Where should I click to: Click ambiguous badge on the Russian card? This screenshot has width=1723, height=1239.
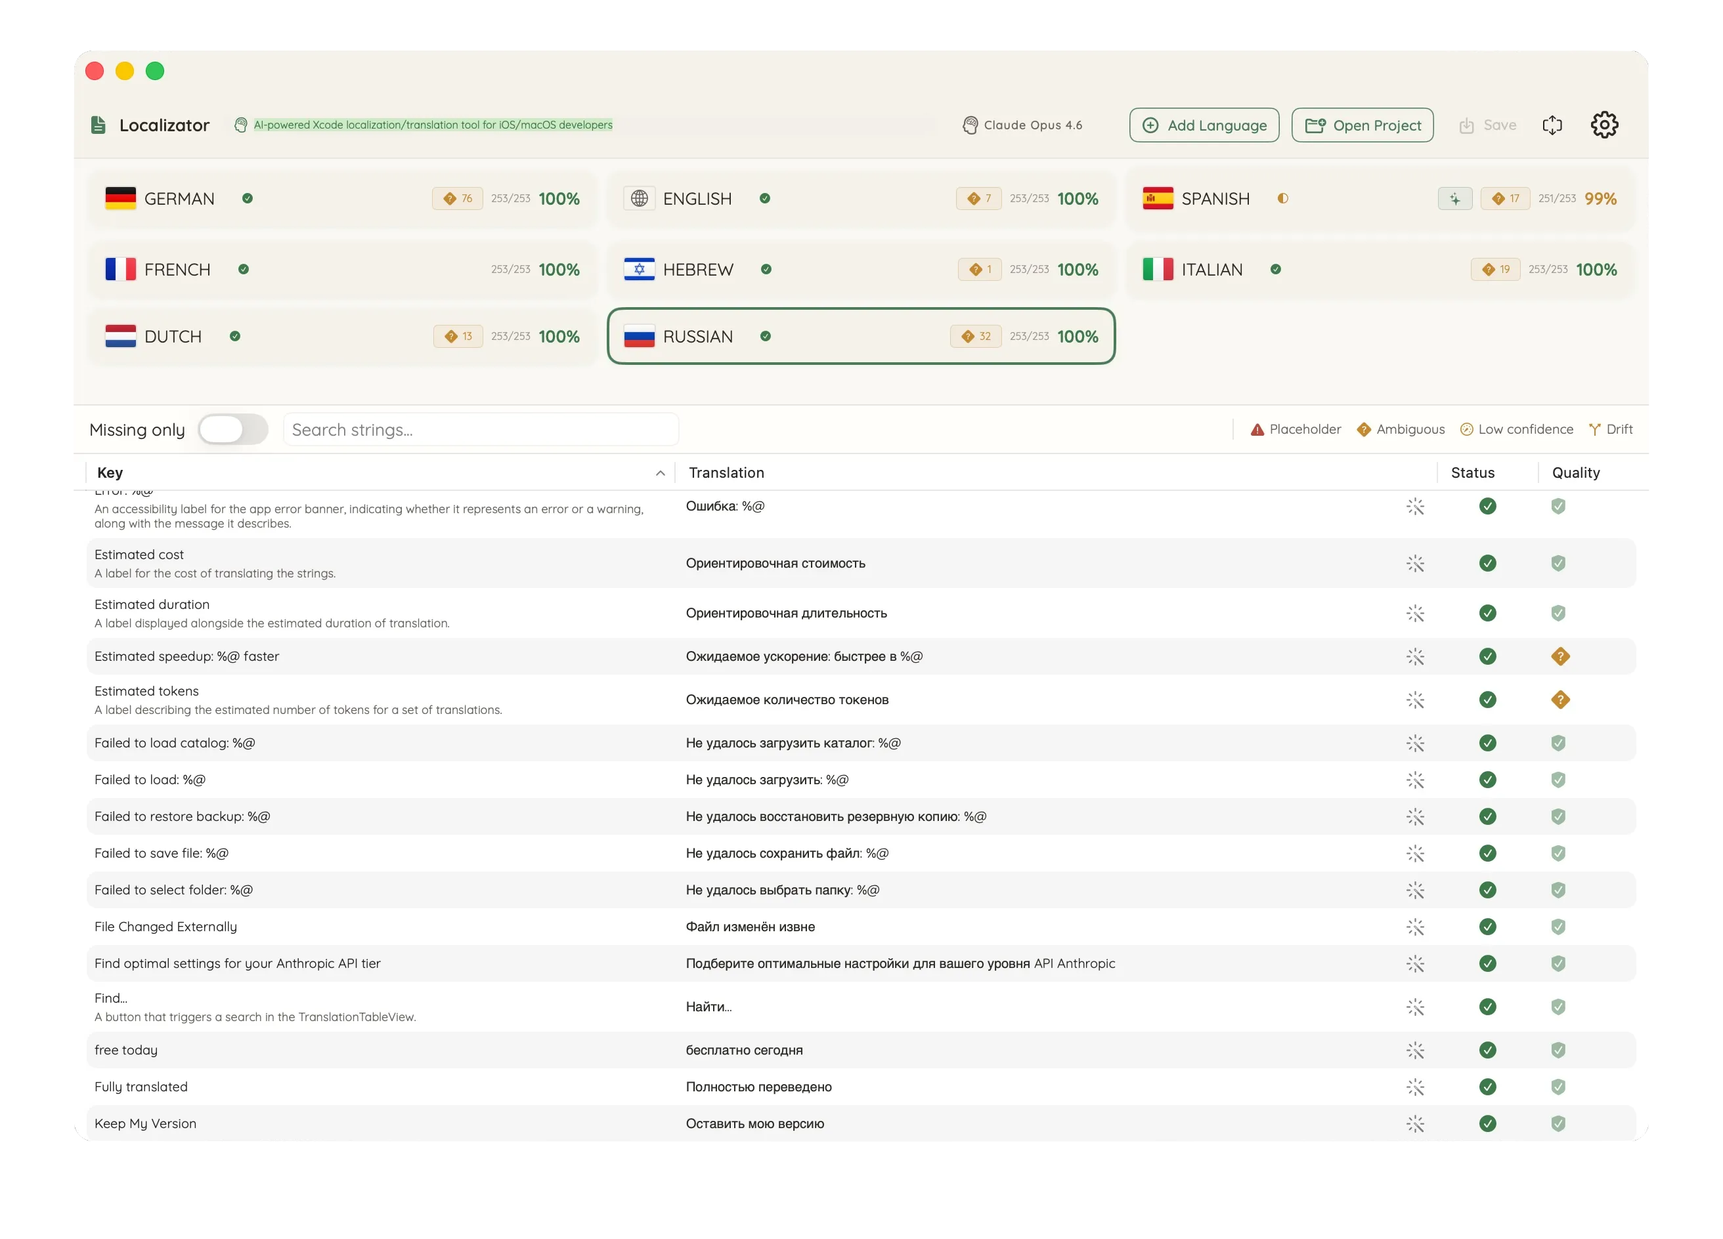click(976, 335)
